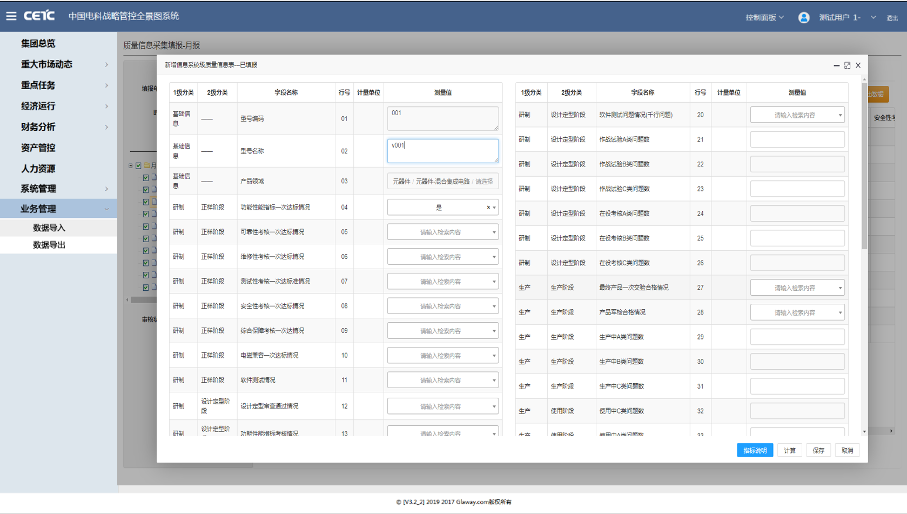The image size is (907, 514).
Task: Click the orange button behind the dialog
Action: [878, 95]
